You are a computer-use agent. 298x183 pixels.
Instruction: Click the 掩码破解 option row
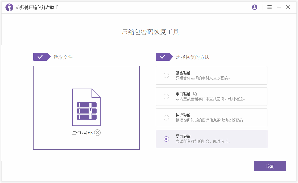coord(212,118)
